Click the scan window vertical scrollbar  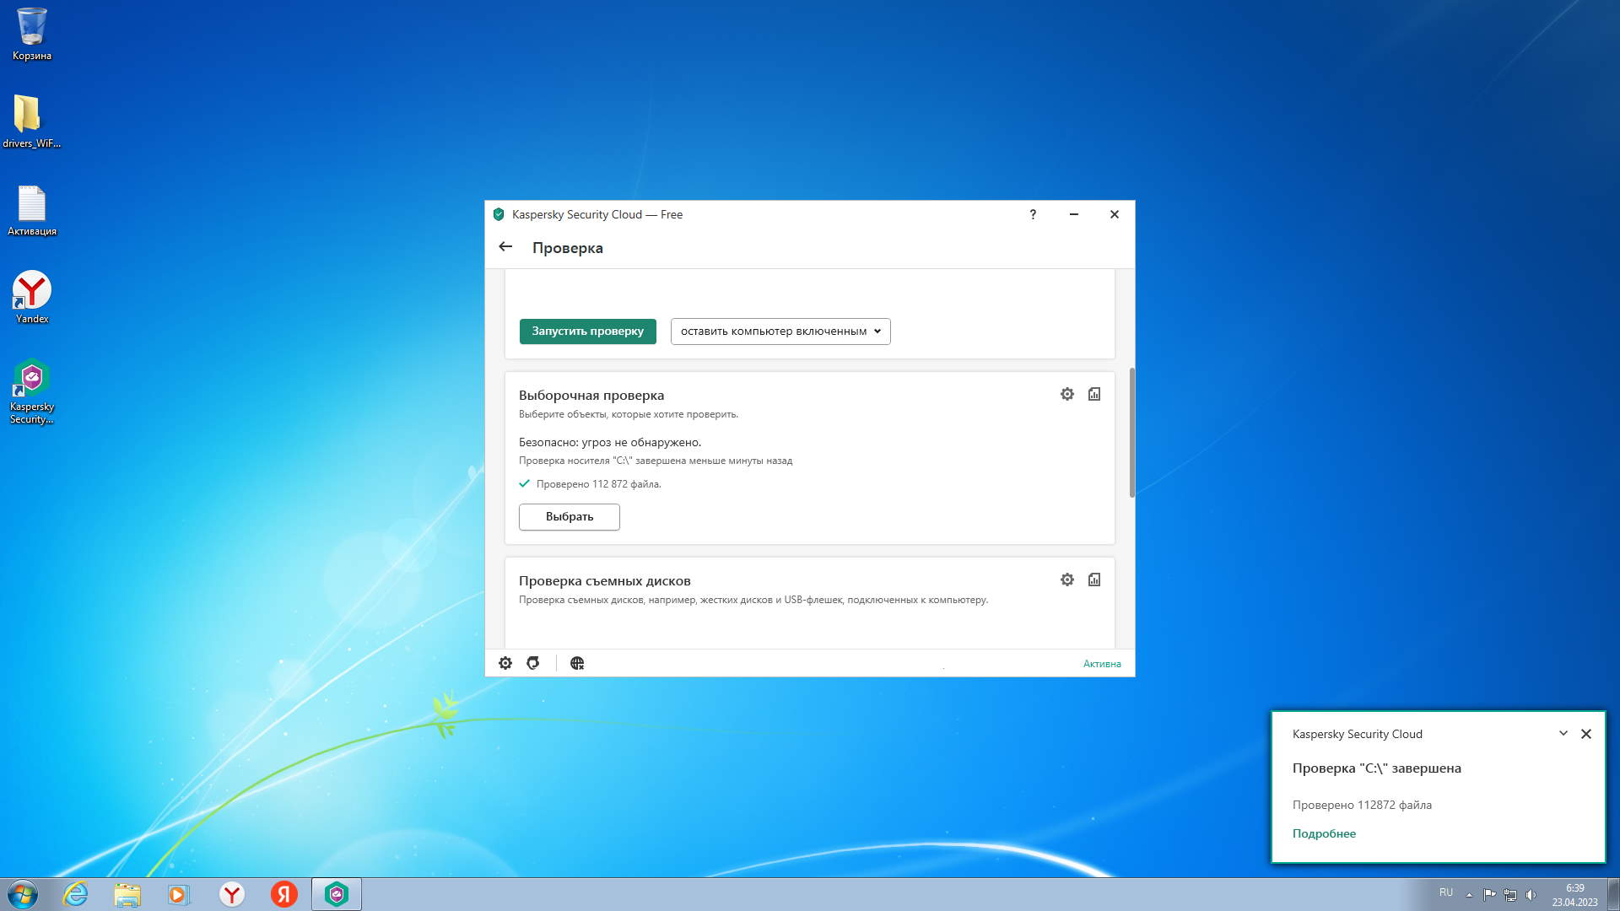click(1131, 432)
